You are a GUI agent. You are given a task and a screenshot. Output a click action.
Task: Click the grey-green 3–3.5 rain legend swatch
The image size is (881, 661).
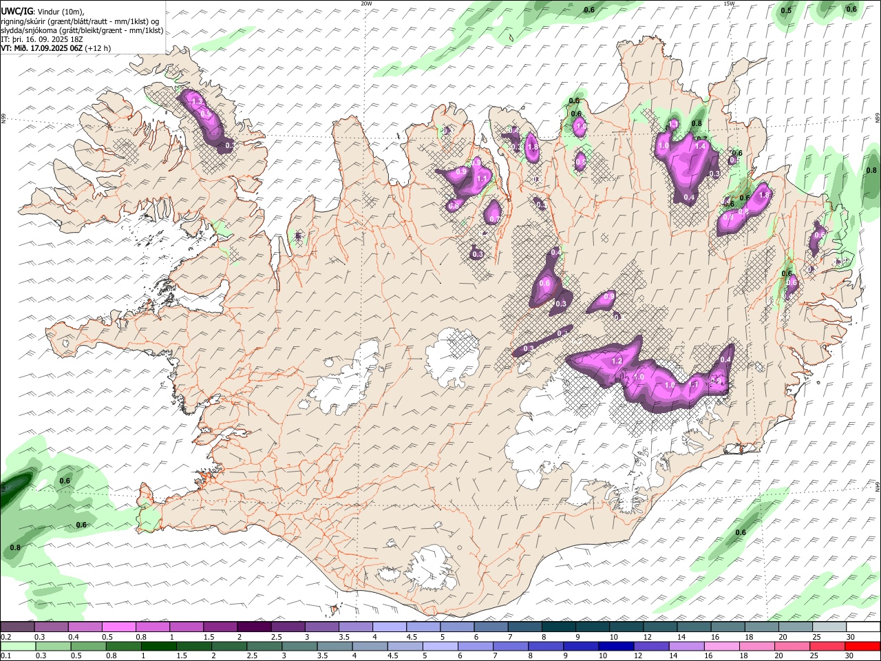[x=299, y=646]
